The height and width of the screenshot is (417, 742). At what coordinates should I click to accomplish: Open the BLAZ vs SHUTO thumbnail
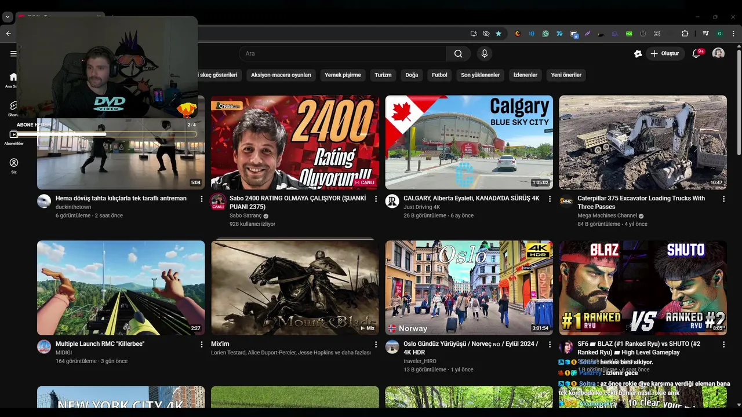(643, 288)
